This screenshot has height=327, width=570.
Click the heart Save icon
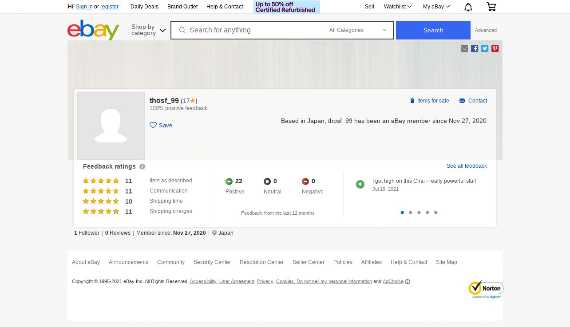(153, 125)
